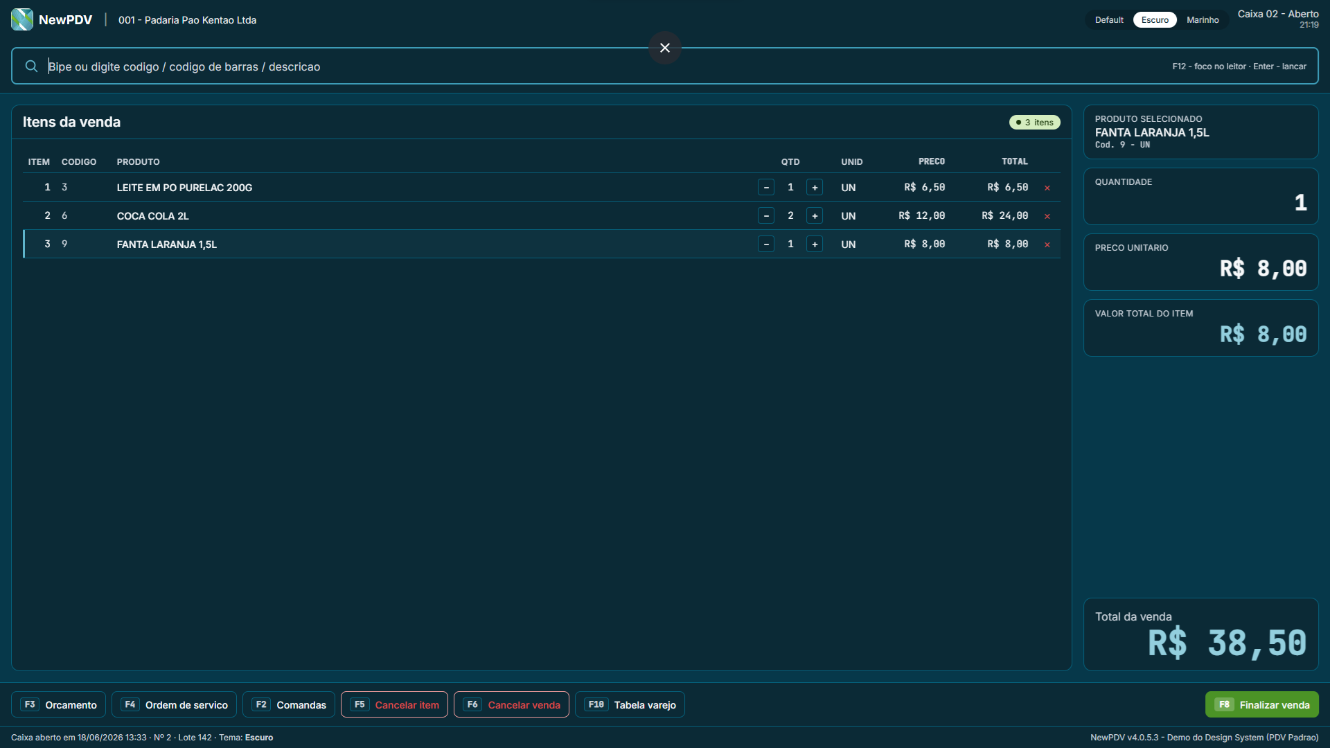Click the QUANTIDADE value panel

1201,197
